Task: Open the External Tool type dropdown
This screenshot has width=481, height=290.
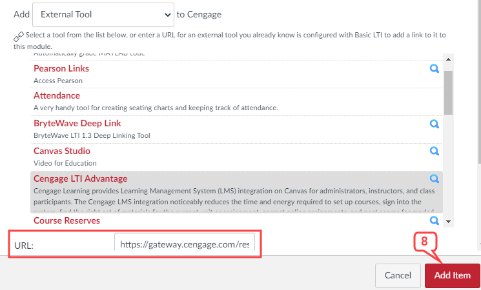Action: tap(103, 15)
